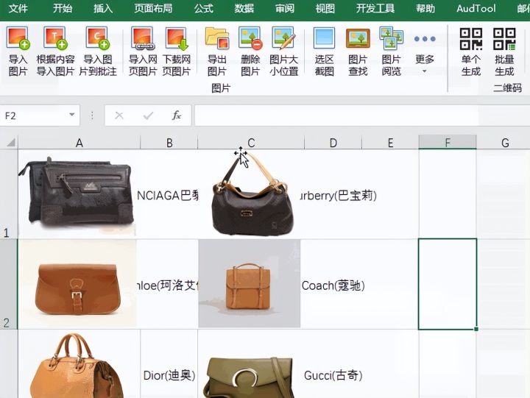Click the cell text Gucci(古奇)
The image size is (530, 398).
[x=333, y=375]
